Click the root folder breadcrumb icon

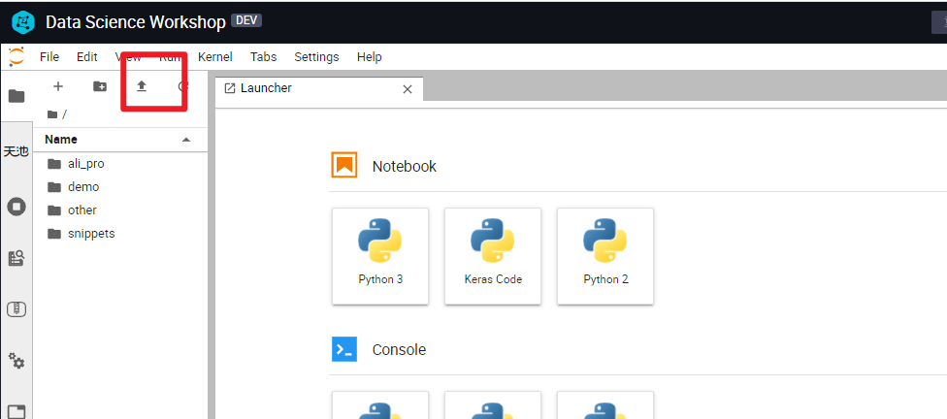[x=52, y=114]
